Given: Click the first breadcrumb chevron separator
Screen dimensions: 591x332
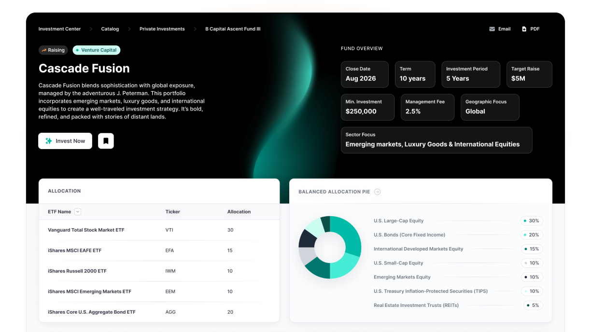Looking at the screenshot, I should click(91, 29).
